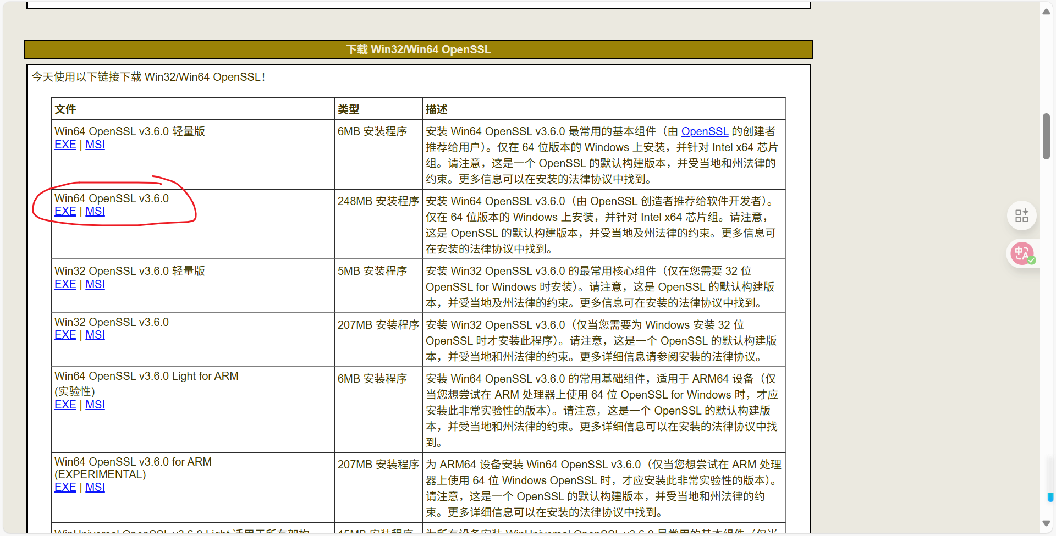The height and width of the screenshot is (536, 1056).
Task: Click the 今天使用以下链接下载 intro text
Action: coord(148,77)
